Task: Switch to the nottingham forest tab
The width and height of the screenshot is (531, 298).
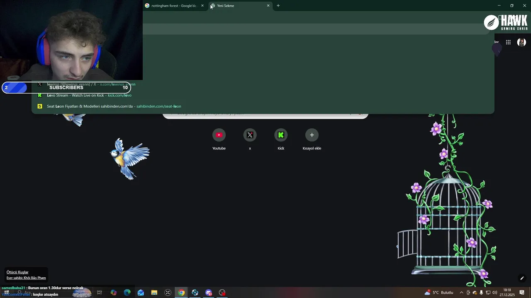Action: coord(173,6)
